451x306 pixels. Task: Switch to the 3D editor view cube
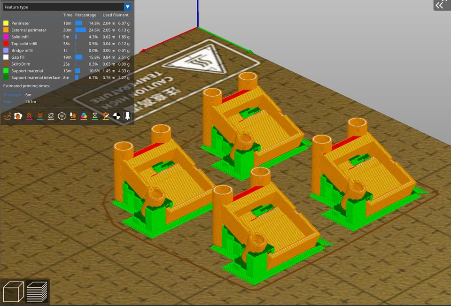[13, 291]
